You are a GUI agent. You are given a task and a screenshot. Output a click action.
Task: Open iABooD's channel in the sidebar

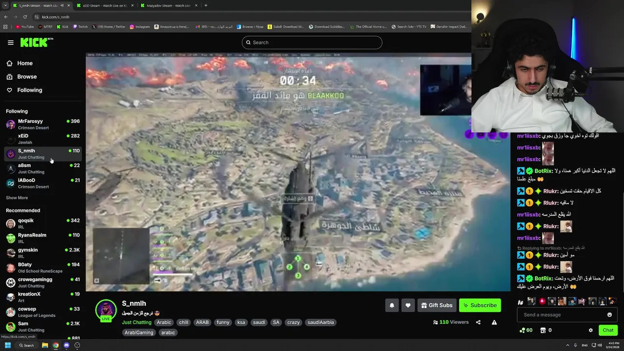point(43,183)
